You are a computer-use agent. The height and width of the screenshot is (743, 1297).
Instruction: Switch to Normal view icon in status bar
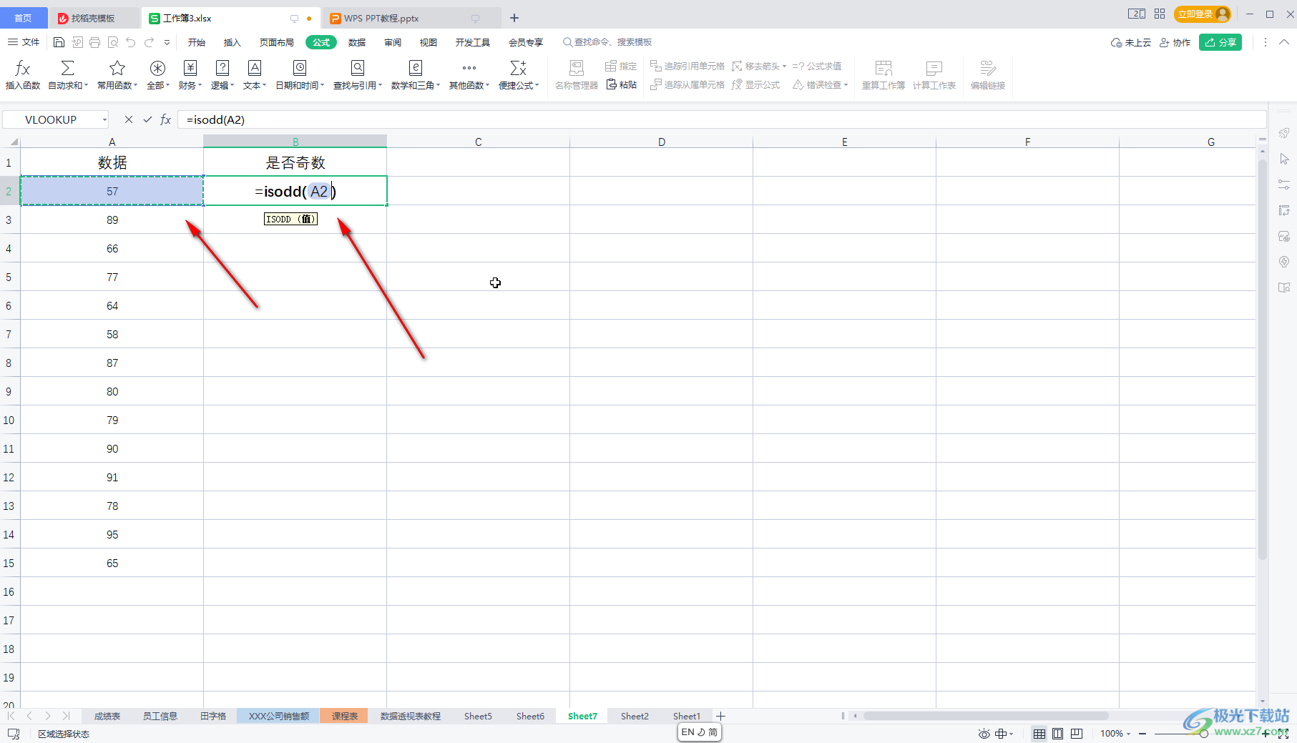pos(1039,734)
